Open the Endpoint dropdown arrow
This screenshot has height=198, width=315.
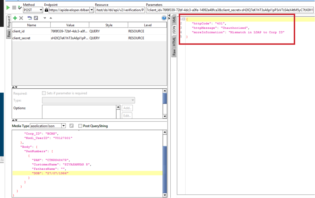(92, 10)
